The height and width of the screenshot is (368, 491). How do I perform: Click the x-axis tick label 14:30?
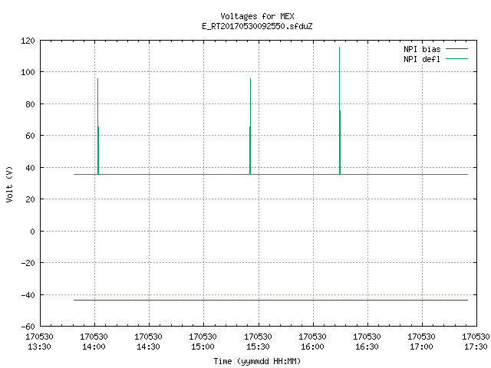[x=148, y=347]
